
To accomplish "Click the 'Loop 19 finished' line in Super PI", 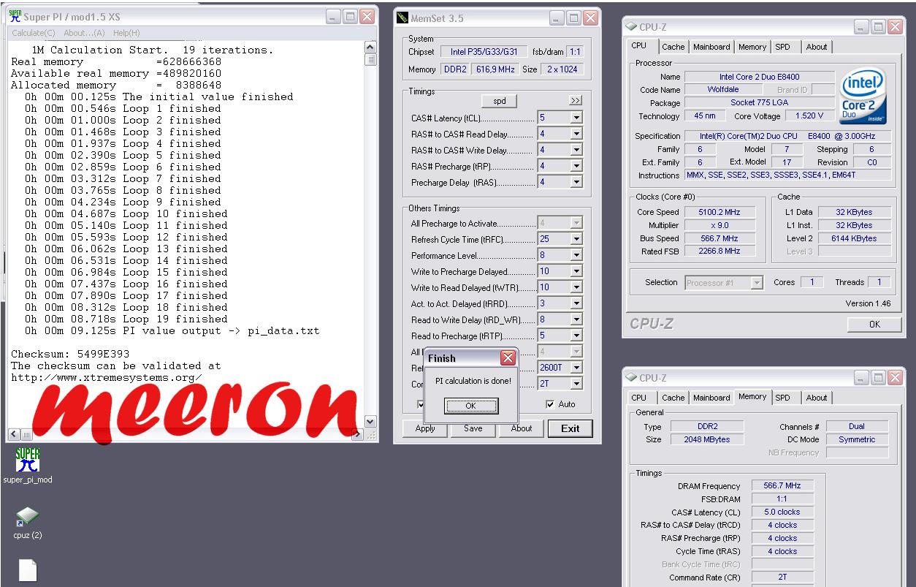I will click(x=126, y=319).
